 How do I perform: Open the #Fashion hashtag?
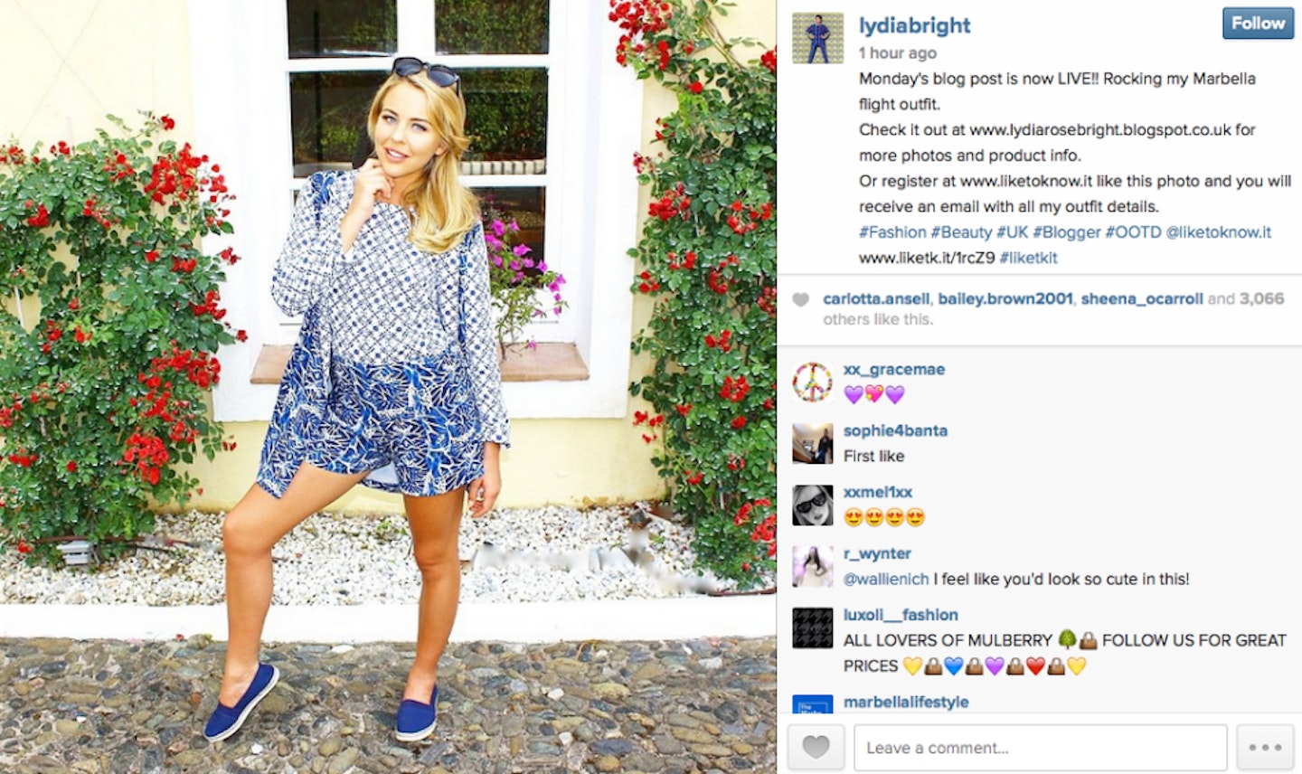coord(892,232)
